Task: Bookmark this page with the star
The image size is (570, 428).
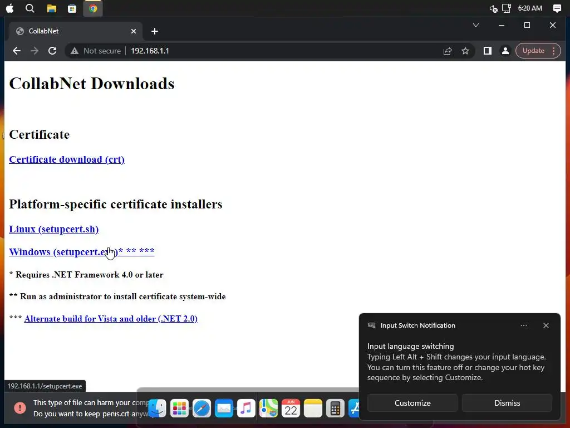Action: coord(465,51)
